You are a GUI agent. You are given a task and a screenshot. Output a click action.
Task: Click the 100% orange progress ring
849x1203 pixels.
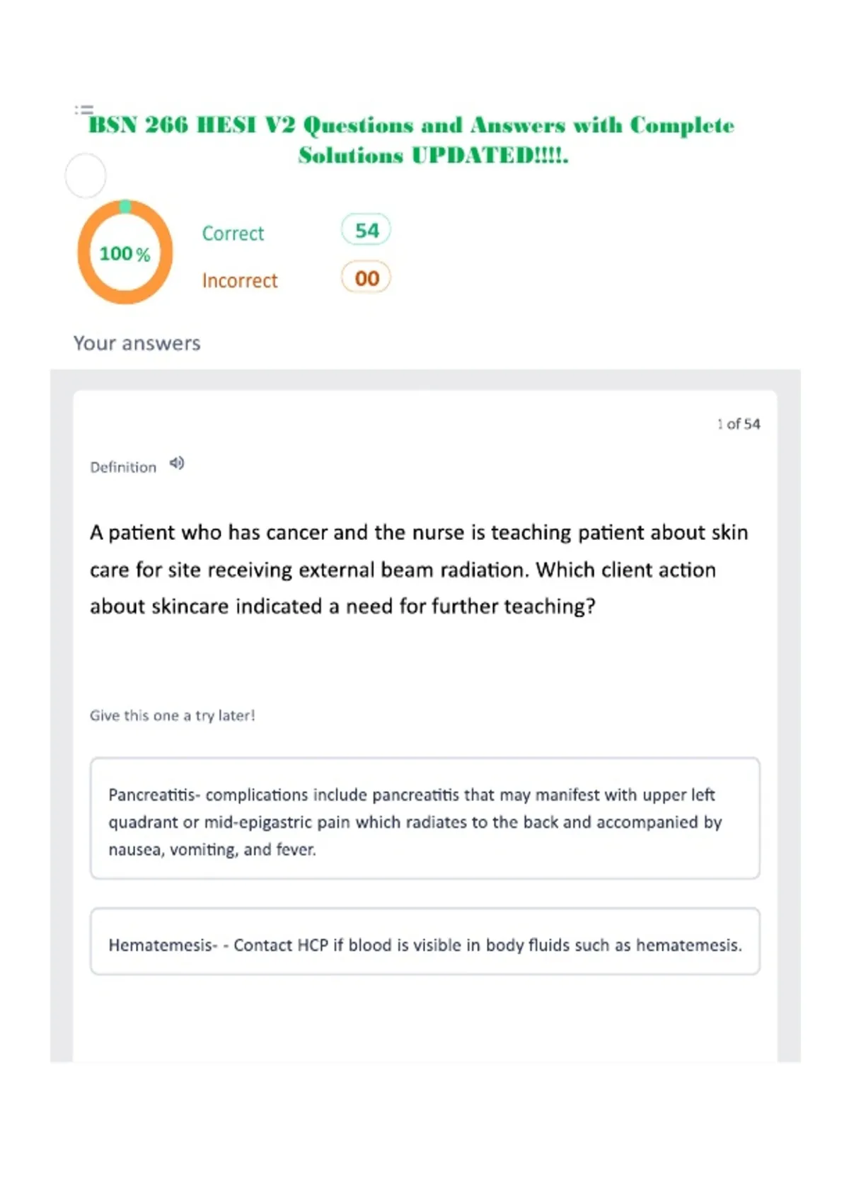(125, 253)
